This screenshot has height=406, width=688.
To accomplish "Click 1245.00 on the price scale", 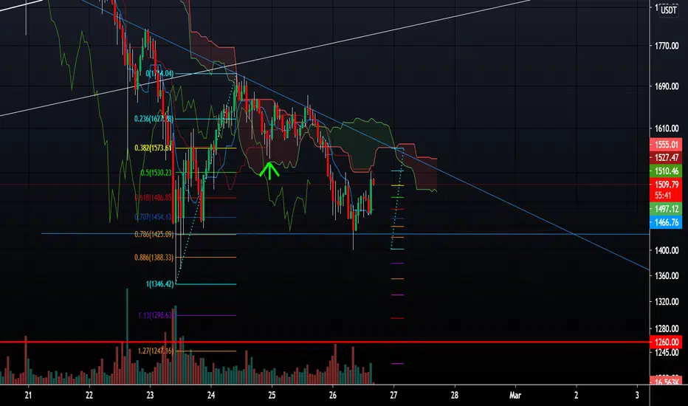I will click(x=667, y=352).
